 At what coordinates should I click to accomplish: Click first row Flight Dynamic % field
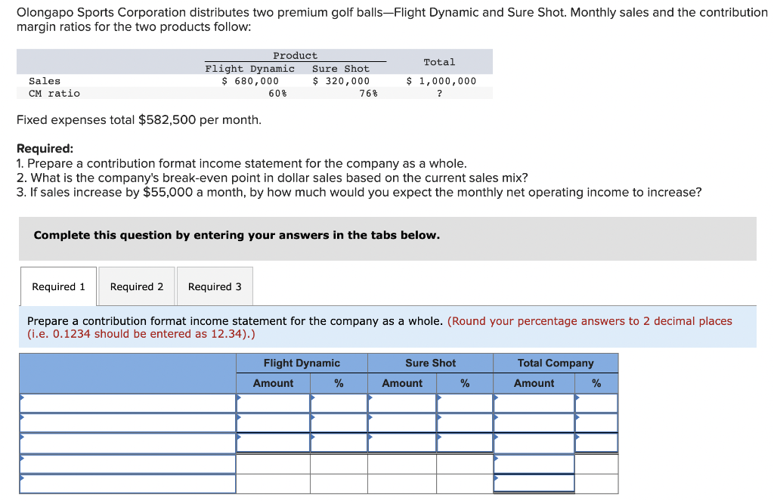click(339, 404)
